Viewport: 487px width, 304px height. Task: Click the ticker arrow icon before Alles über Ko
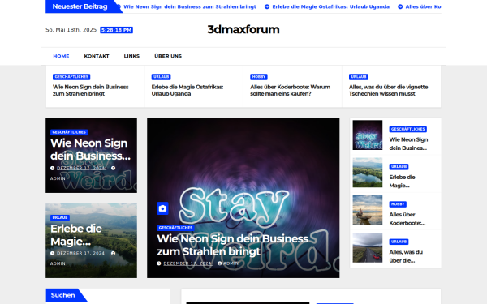400,6
